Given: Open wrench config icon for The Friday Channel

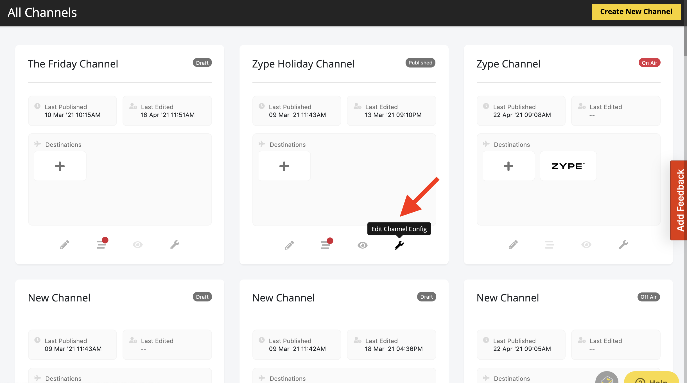Looking at the screenshot, I should [x=175, y=245].
